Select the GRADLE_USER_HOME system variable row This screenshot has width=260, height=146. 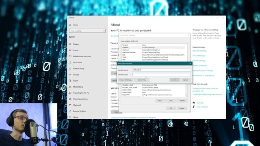154,88
